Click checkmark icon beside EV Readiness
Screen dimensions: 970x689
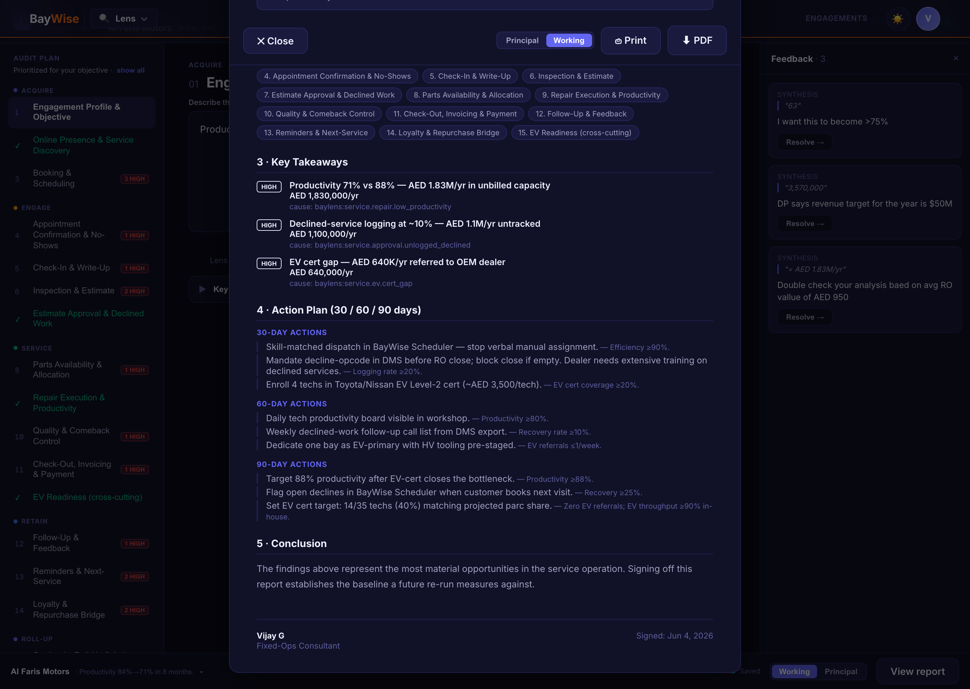tap(18, 498)
